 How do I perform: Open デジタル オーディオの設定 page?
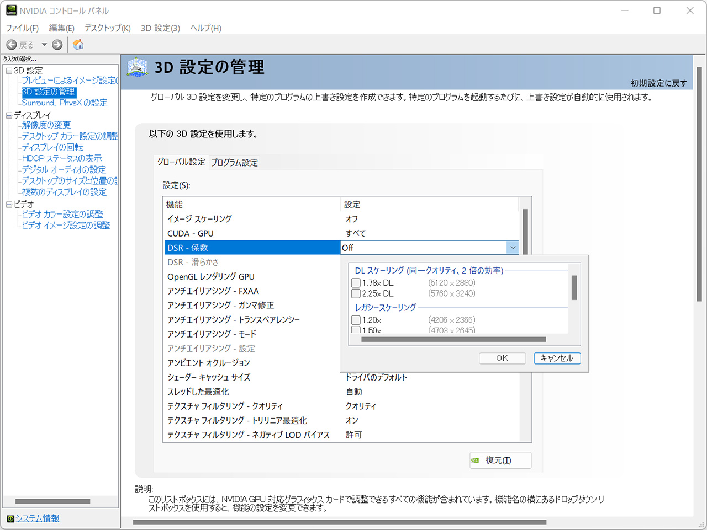[64, 169]
